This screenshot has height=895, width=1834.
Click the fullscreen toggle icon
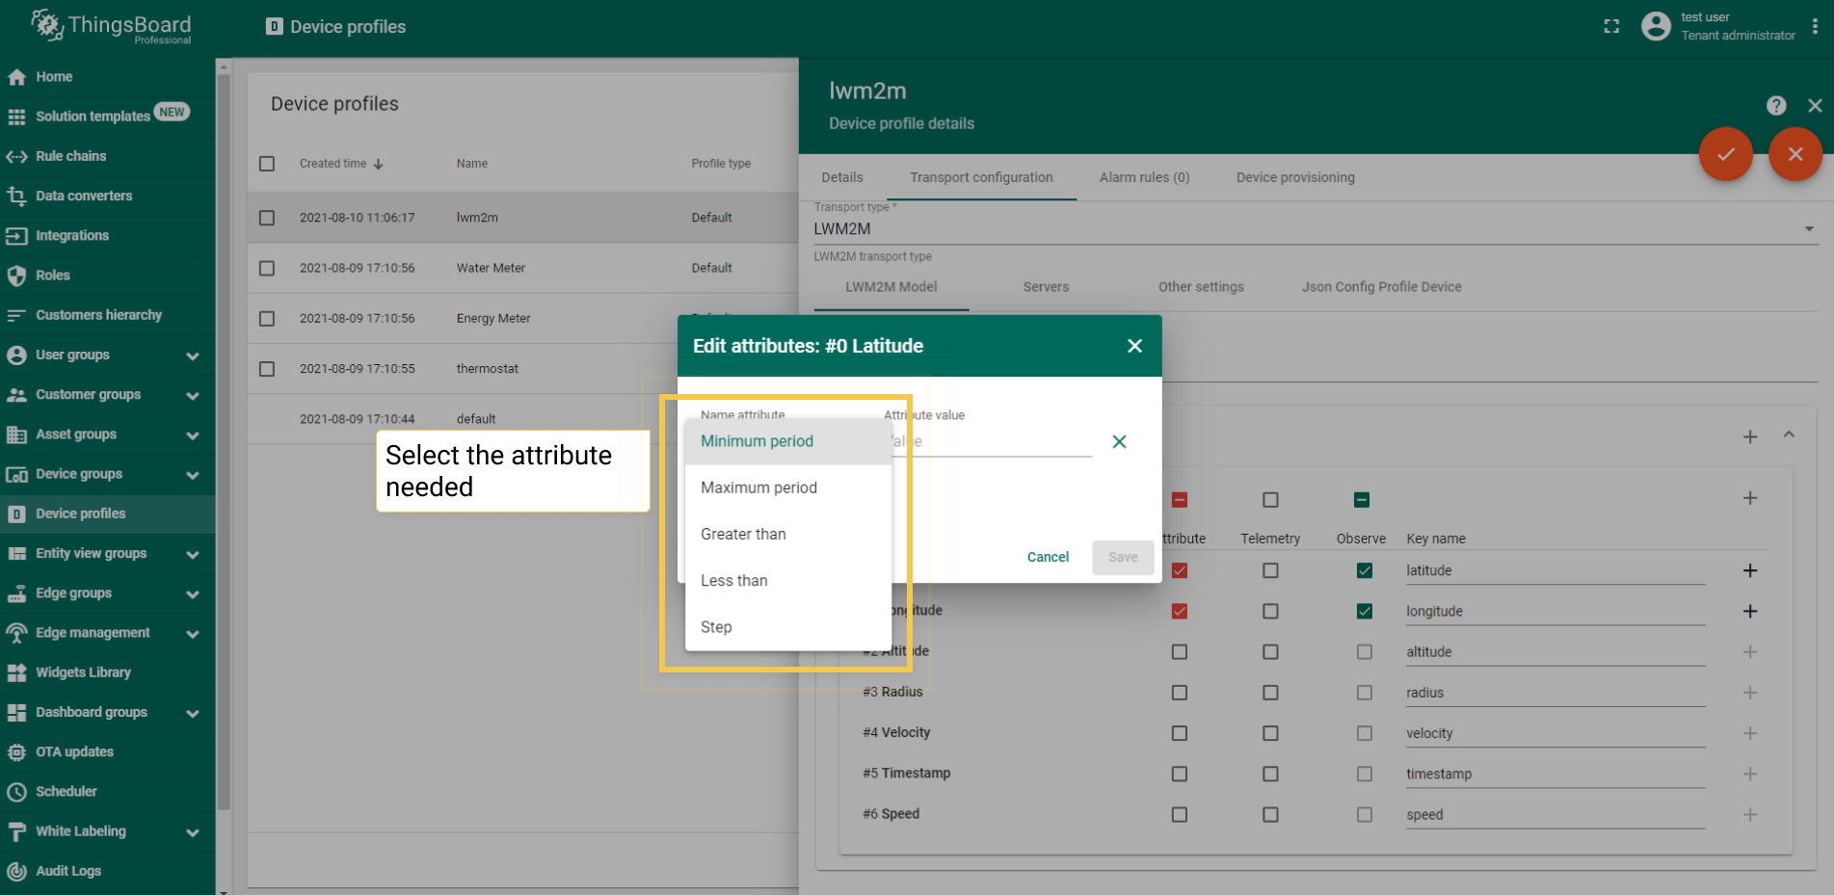click(x=1611, y=27)
